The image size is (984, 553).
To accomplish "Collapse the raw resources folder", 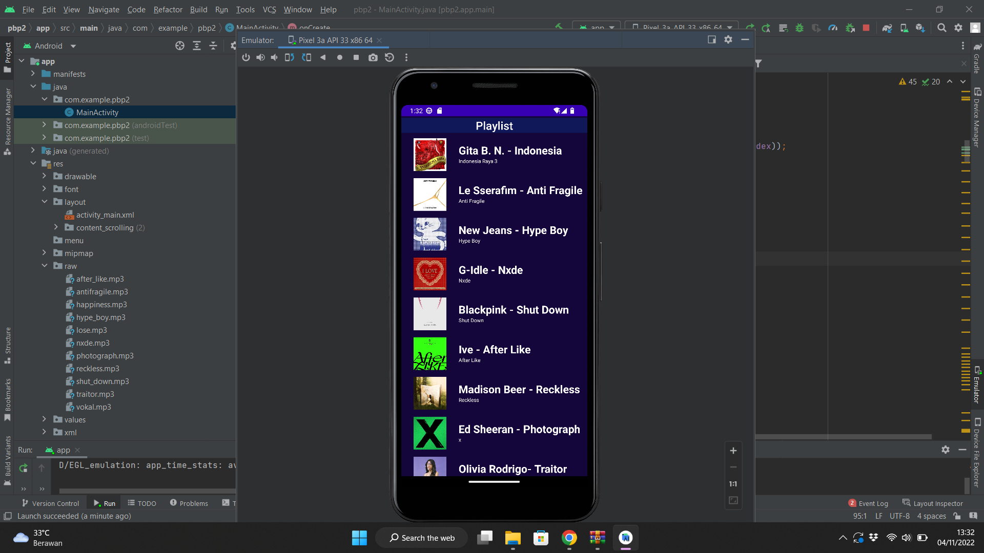I will tap(45, 266).
